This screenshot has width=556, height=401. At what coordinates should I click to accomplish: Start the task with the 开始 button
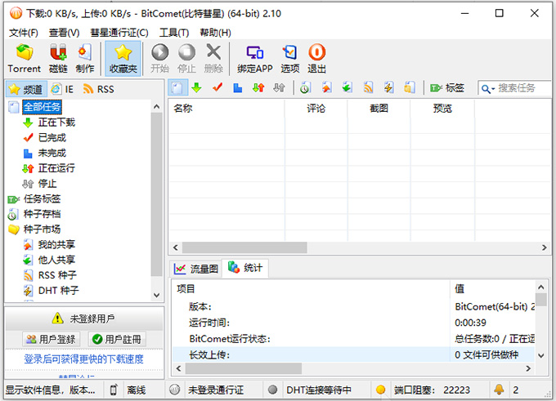(x=160, y=59)
